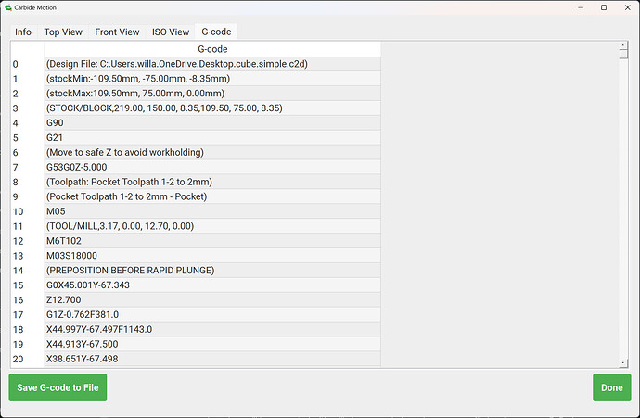The image size is (640, 418).
Task: Select the G90 line in row 4
Action: (x=212, y=122)
